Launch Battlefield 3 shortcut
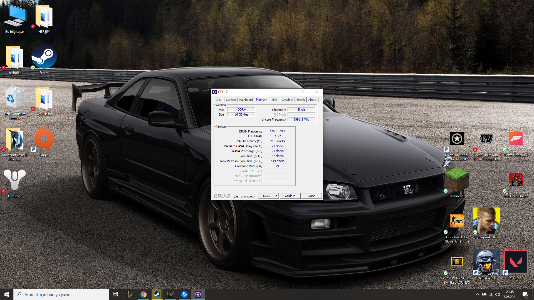Screen dimensions: 534x300 point(486,264)
